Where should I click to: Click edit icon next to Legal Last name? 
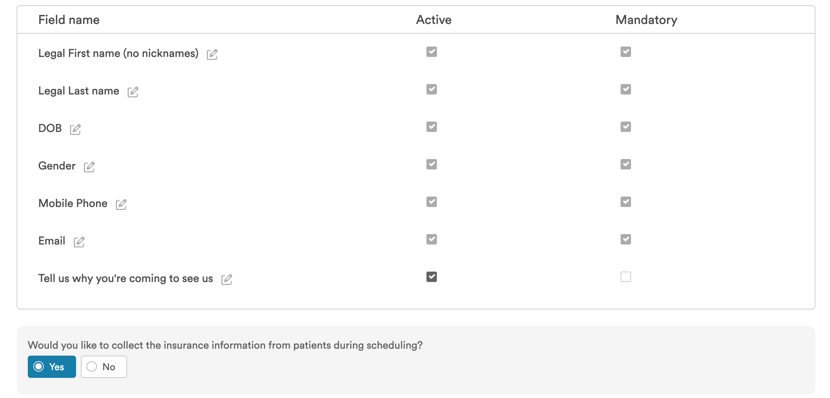click(133, 92)
